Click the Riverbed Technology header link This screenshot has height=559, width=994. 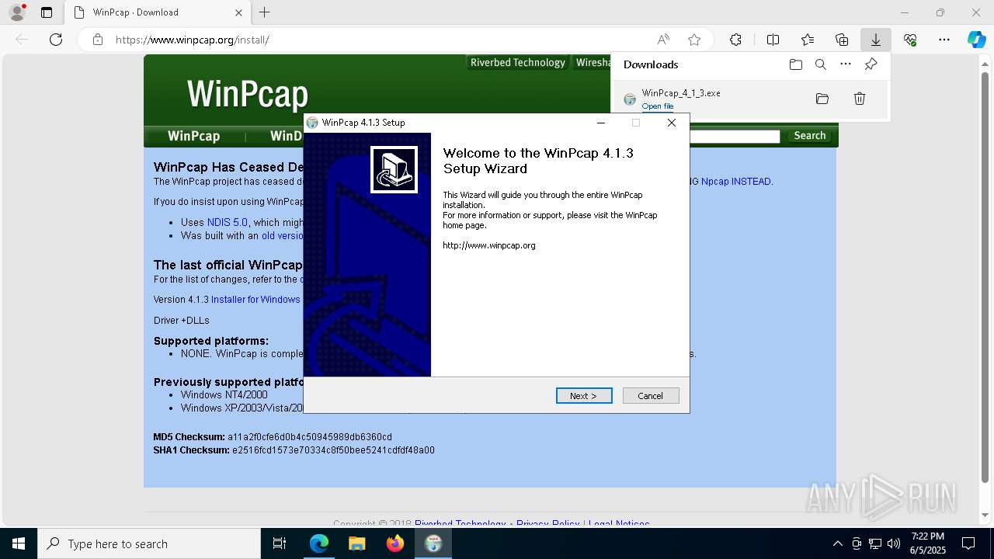[x=518, y=63]
